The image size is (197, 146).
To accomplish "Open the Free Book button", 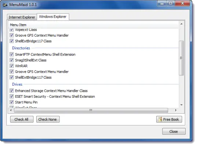I will (169, 119).
